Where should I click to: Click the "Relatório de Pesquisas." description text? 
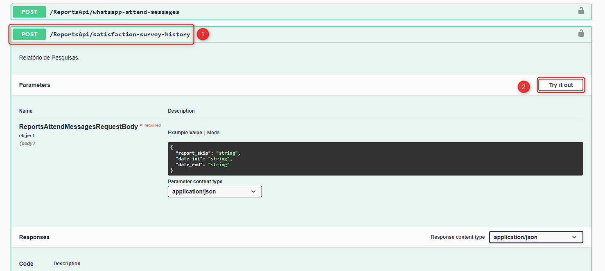pyautogui.click(x=49, y=58)
